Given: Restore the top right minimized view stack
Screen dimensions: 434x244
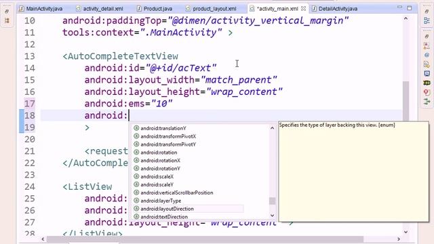Looking at the screenshot, I should [x=427, y=12].
